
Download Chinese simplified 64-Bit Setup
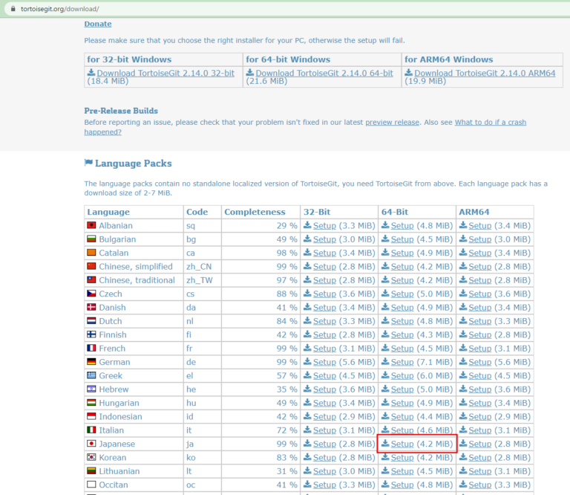coord(402,266)
